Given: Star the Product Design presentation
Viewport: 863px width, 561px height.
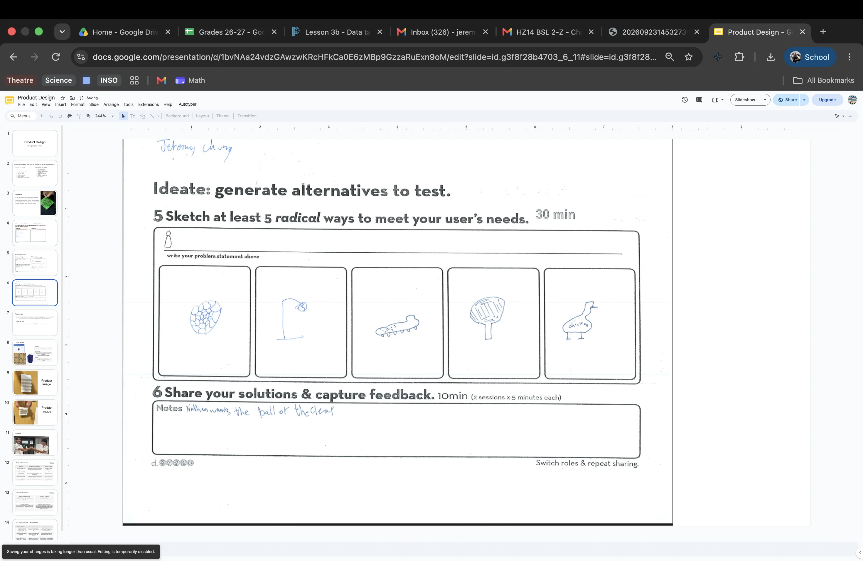Looking at the screenshot, I should pos(63,98).
